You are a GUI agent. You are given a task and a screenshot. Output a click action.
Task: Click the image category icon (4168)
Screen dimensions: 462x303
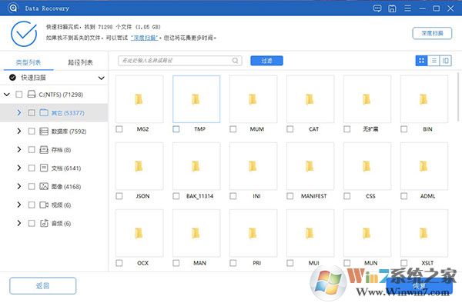coord(44,186)
